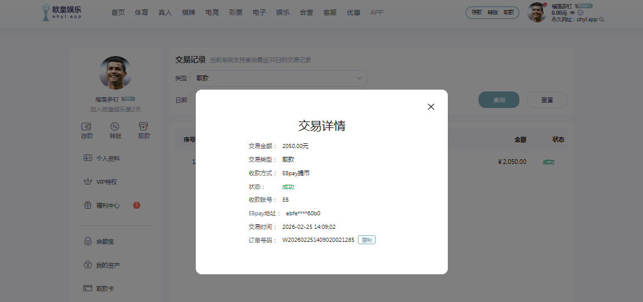This screenshot has height=302, width=643.
Task: Click the magnifier icon beside ohyl.app
Action: pyautogui.click(x=602, y=19)
